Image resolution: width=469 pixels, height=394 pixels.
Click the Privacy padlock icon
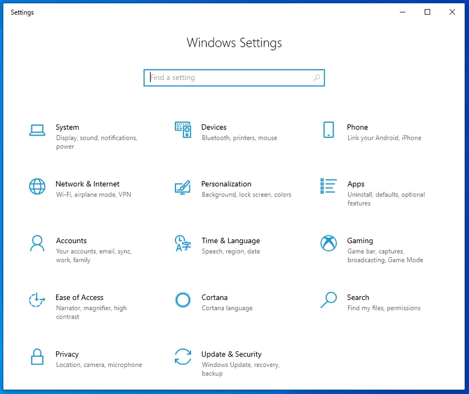pos(37,357)
